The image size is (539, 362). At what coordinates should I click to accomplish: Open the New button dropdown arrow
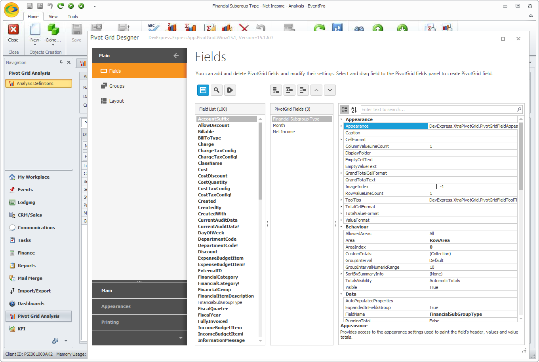pyautogui.click(x=35, y=45)
